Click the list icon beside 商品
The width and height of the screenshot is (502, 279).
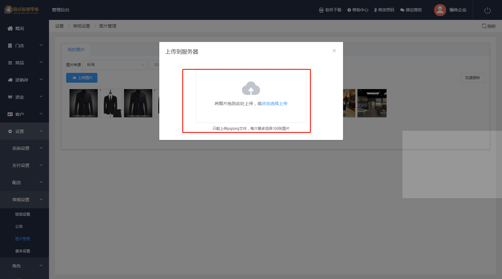click(10, 63)
